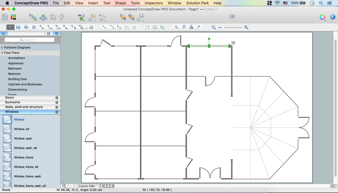Toggle library search mode button
Viewport: 338px width, 193px height.
(x=56, y=34)
